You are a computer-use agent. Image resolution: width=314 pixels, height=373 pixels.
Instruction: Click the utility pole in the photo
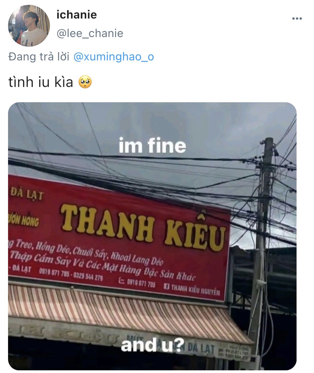(x=262, y=242)
